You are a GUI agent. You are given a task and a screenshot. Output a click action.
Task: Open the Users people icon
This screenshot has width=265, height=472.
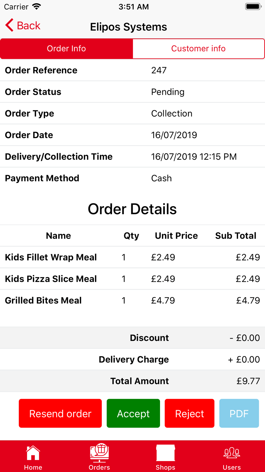(232, 453)
